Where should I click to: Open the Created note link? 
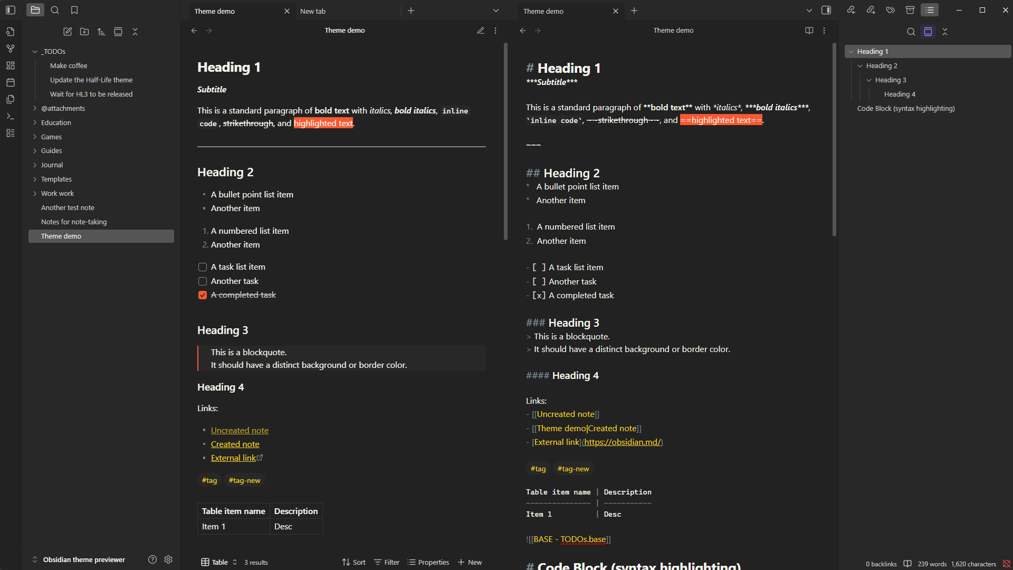coord(235,444)
